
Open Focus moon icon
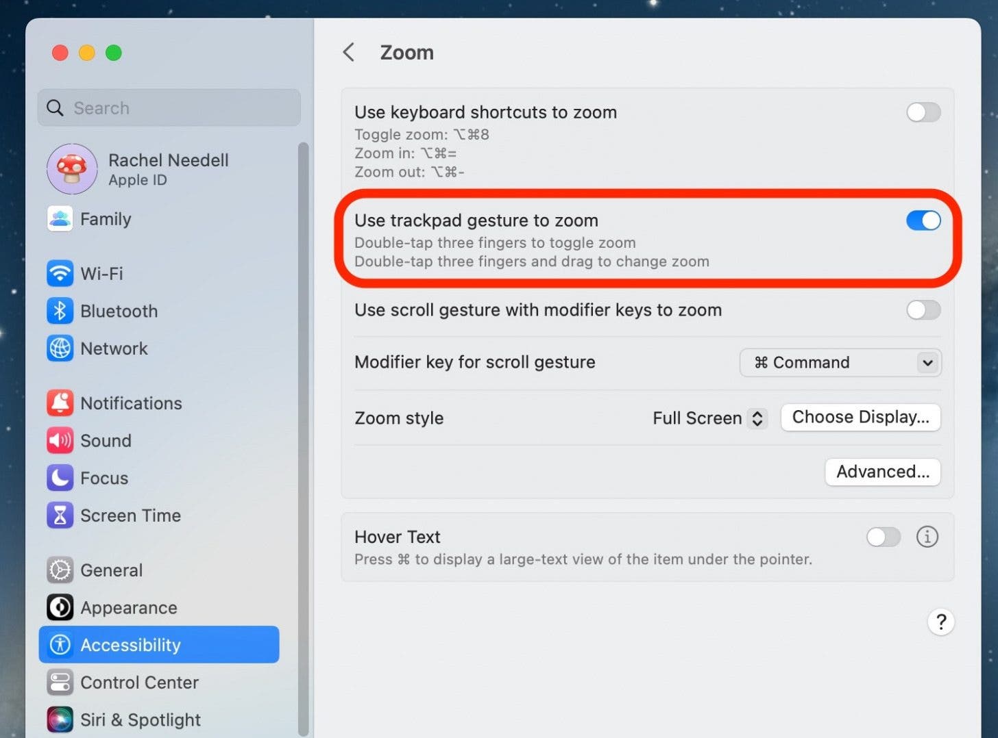coord(60,478)
